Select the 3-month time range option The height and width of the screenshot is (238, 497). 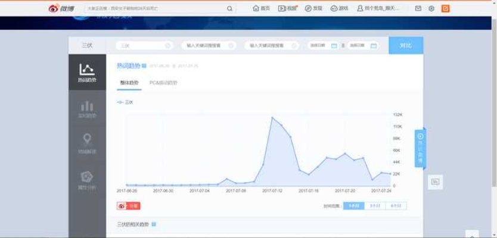point(374,206)
